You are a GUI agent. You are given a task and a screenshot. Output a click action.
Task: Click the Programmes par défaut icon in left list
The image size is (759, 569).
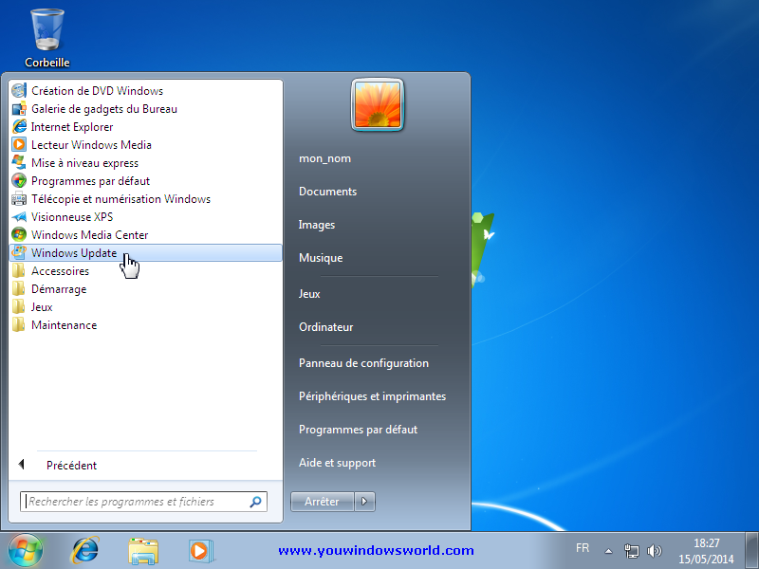tap(19, 180)
